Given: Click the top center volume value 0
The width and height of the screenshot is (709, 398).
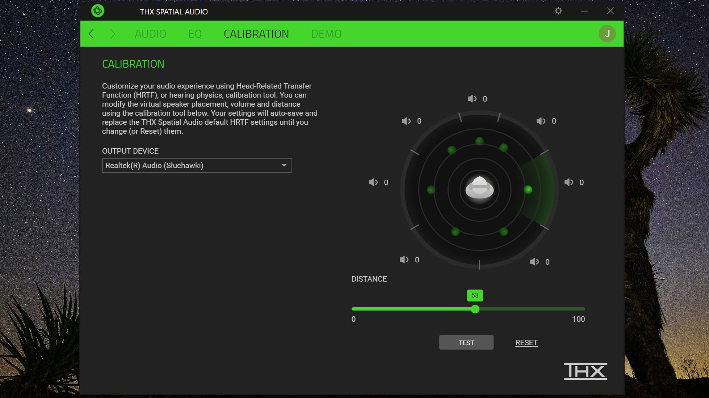Looking at the screenshot, I should (485, 99).
